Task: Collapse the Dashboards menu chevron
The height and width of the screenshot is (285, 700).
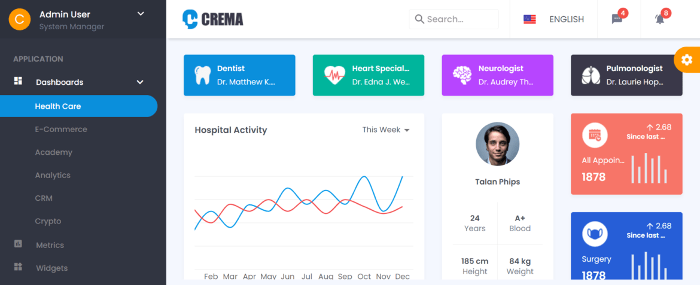Action: coord(140,82)
